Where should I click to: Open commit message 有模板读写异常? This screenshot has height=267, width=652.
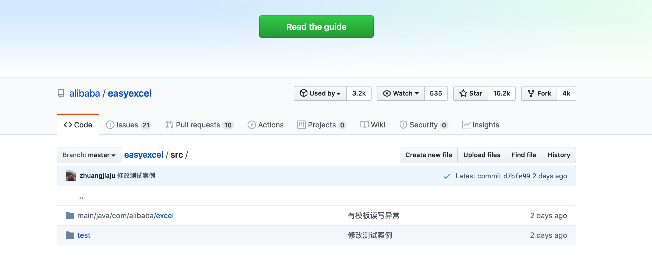[374, 216]
